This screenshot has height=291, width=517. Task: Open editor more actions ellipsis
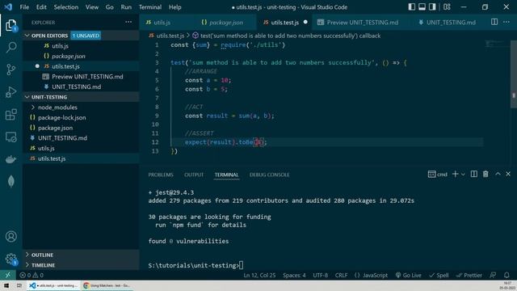pos(506,22)
